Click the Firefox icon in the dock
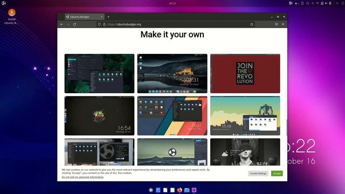 click(180, 190)
